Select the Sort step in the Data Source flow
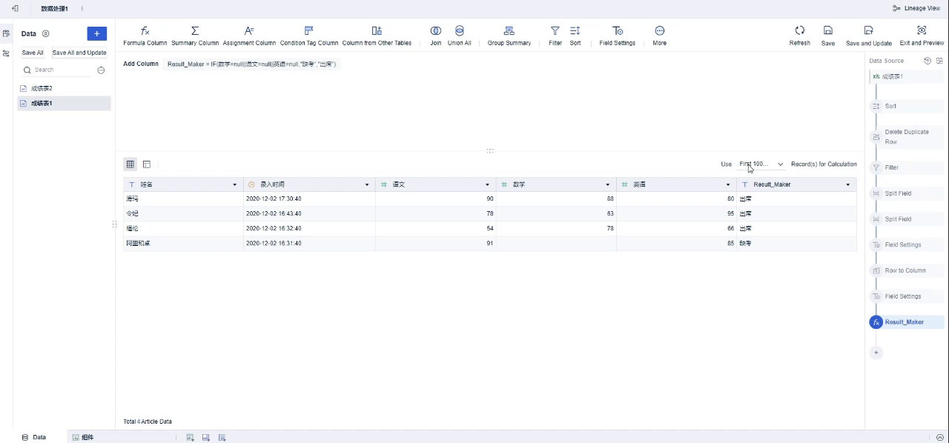 (x=906, y=106)
